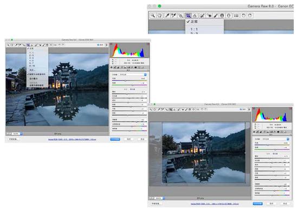Click the blue Open Image button in the left window
Screen dimensions: 298x212
click(x=115, y=139)
